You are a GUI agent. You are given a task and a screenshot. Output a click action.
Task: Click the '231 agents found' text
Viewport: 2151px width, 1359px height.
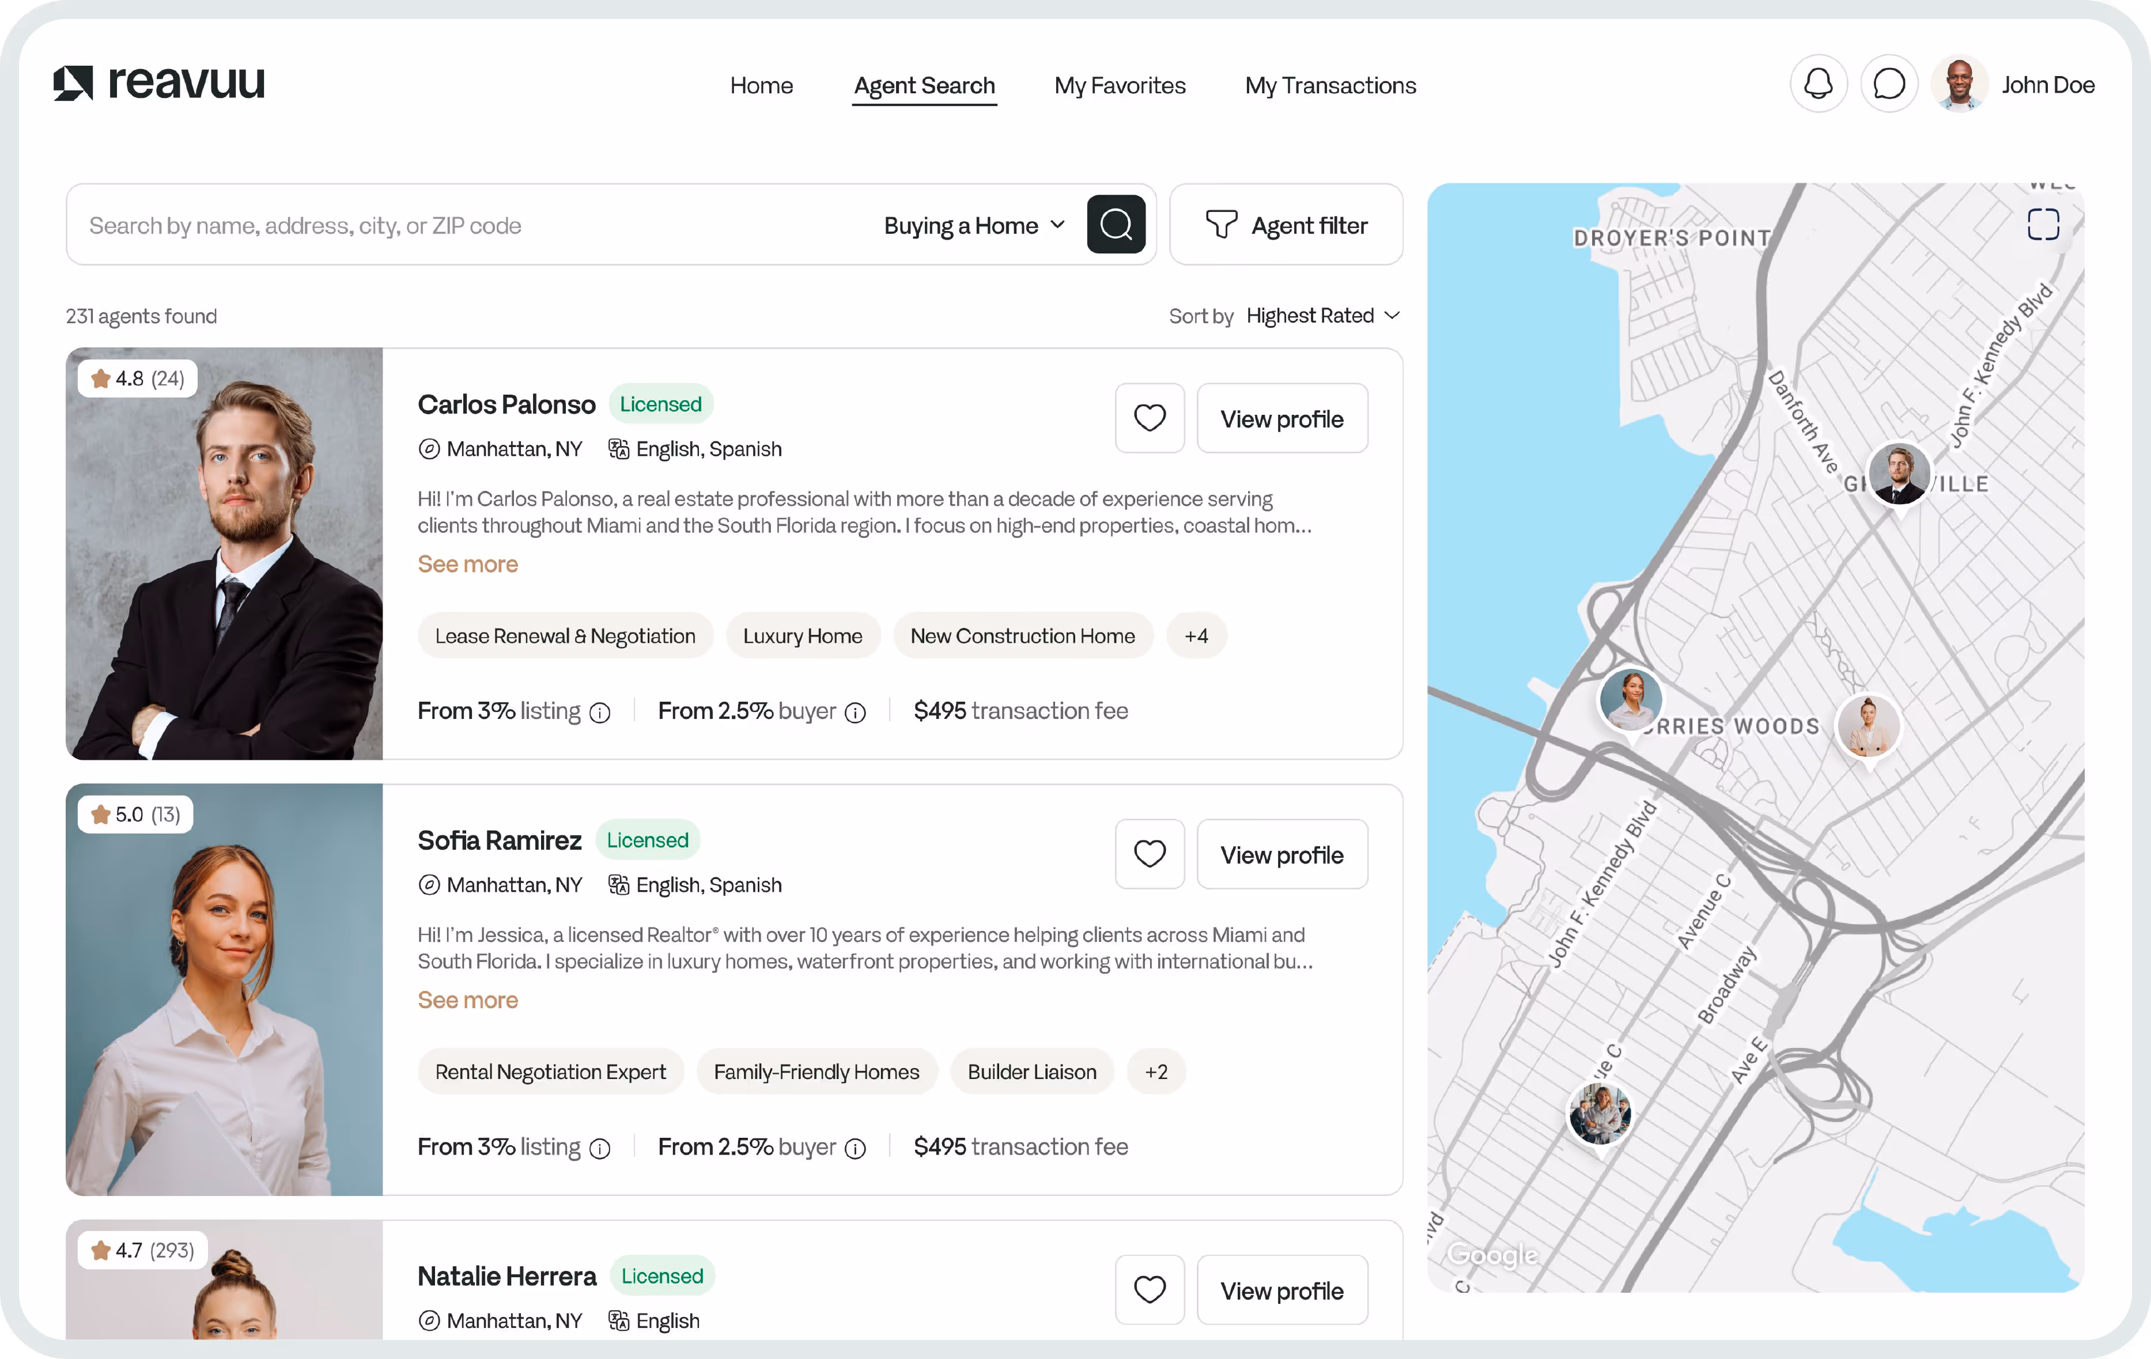pyautogui.click(x=141, y=316)
